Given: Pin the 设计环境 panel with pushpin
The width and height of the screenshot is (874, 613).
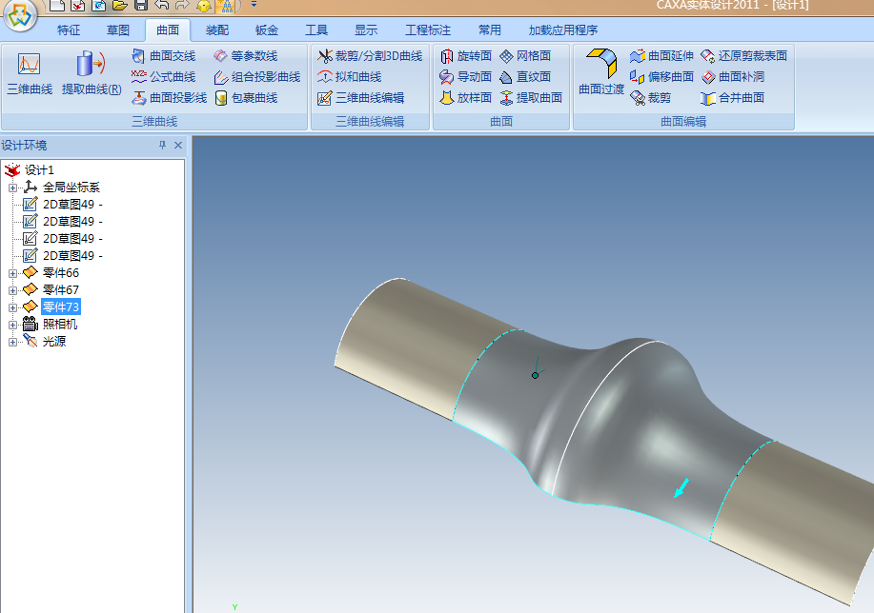Looking at the screenshot, I should [x=162, y=146].
